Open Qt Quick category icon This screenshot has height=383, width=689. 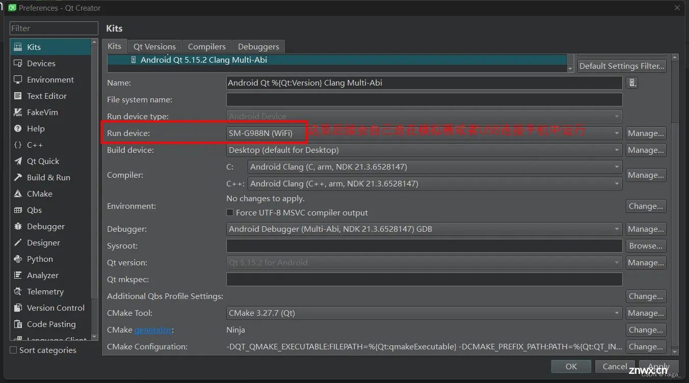(x=18, y=161)
